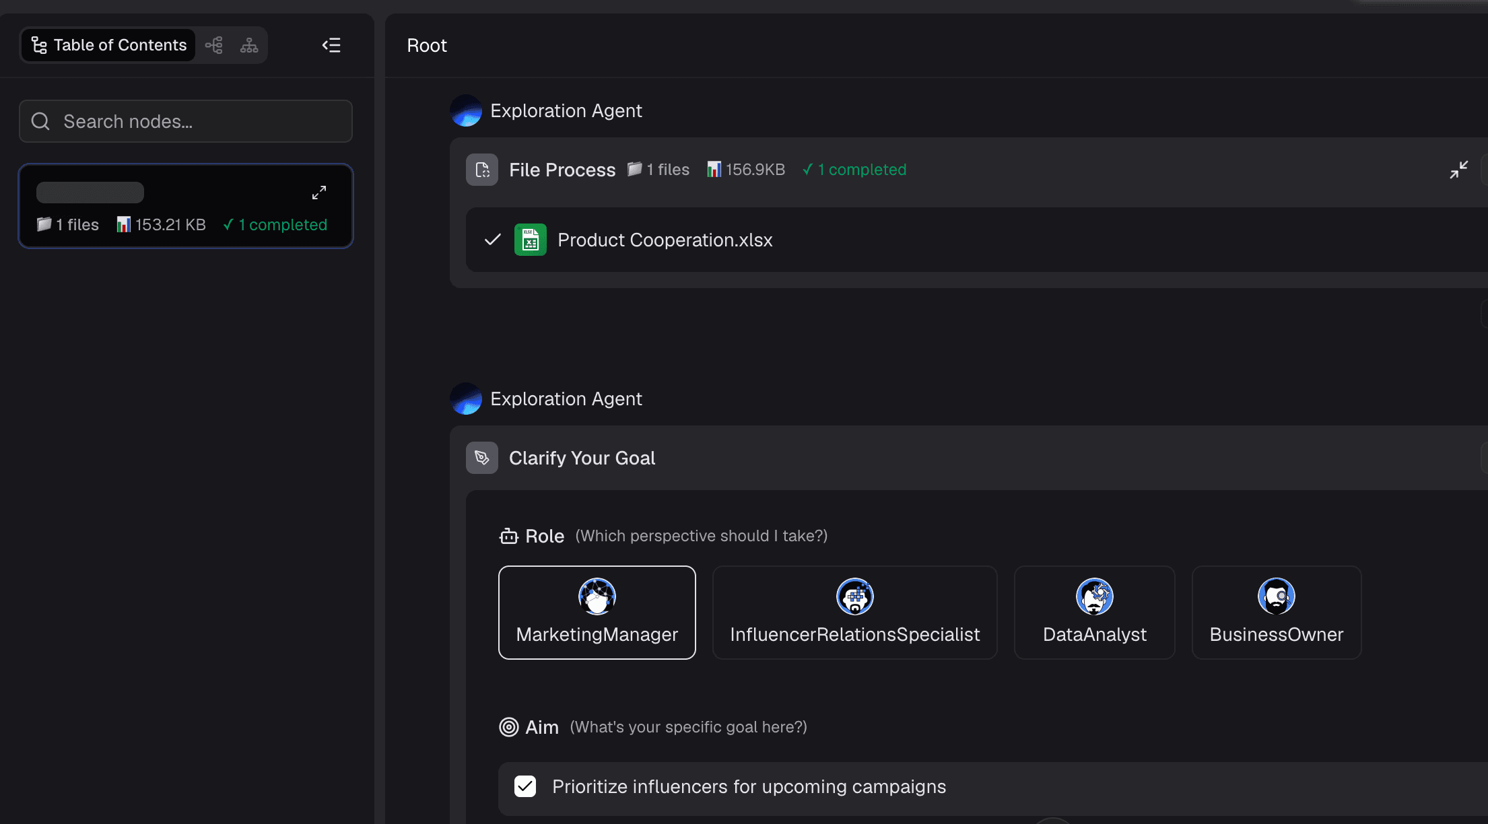Focus the Search nodes input field
This screenshot has width=1488, height=824.
click(x=186, y=121)
